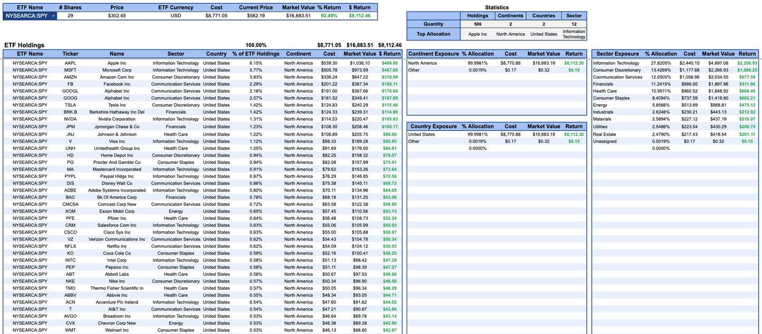Click the $582.19 current price cell
Image resolution: width=762 pixels, height=334 pixels.
click(x=256, y=16)
